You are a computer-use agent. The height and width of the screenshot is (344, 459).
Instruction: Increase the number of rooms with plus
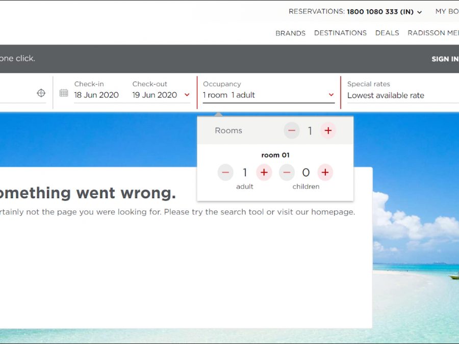[328, 131]
